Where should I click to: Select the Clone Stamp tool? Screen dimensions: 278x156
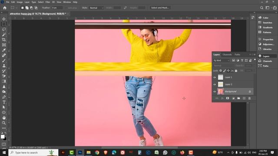pos(4,66)
